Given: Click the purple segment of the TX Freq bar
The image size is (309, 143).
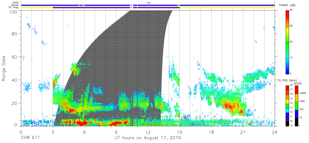Looking at the screenshot, I should coord(116,8).
